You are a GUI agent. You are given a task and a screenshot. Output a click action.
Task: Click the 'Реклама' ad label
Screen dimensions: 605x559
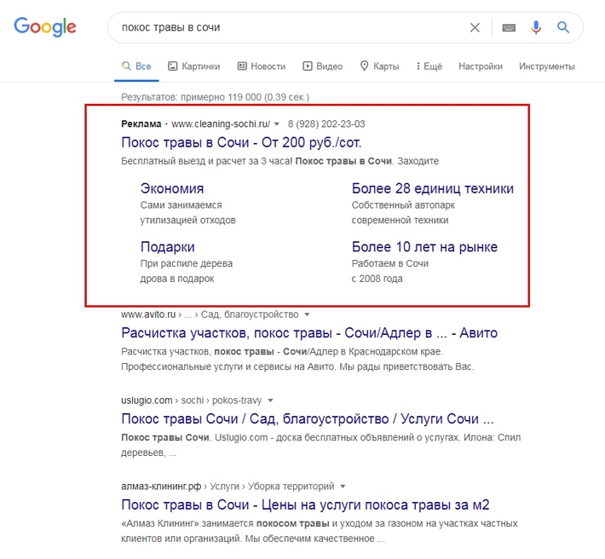tap(141, 124)
